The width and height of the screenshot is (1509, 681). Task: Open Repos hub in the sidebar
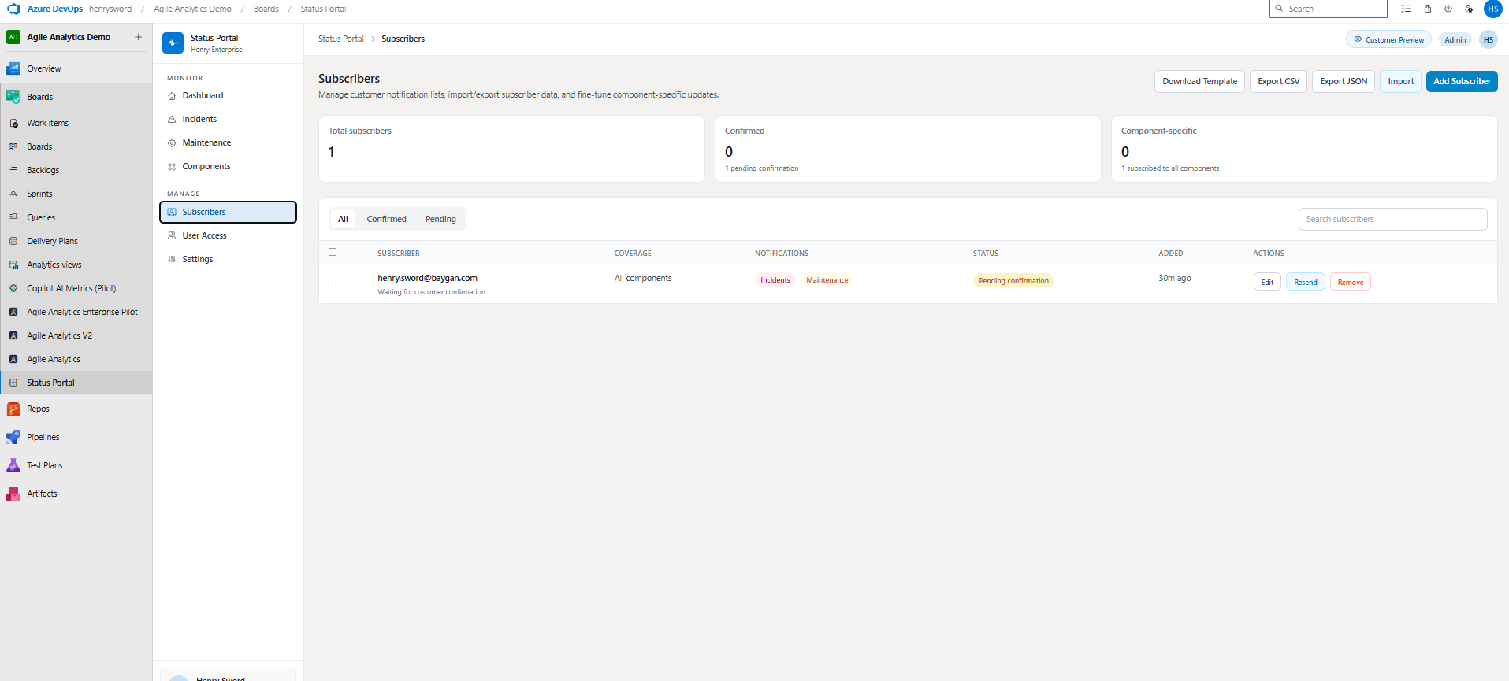[76, 409]
